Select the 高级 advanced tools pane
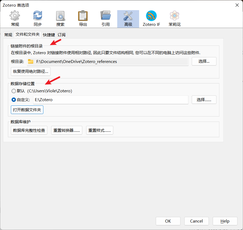 point(128,19)
